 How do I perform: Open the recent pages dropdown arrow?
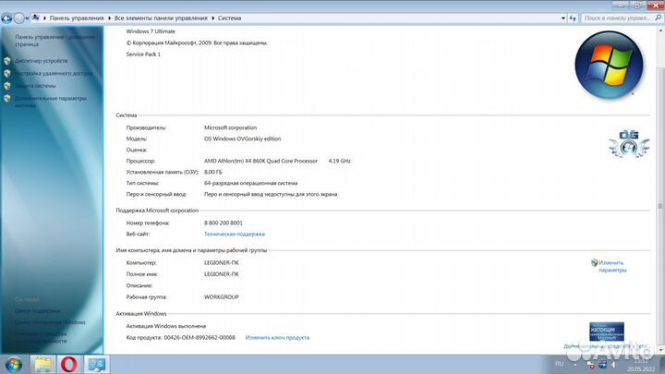click(x=27, y=18)
